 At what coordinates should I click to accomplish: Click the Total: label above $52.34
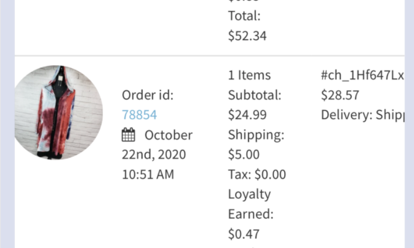tap(244, 16)
